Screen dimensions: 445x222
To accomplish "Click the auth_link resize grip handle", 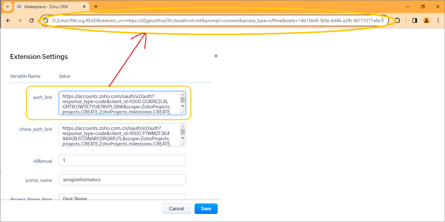I will pyautogui.click(x=182, y=112).
